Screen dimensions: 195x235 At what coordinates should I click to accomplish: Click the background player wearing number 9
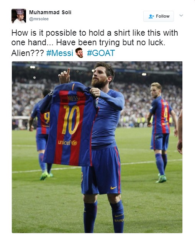[41, 135]
